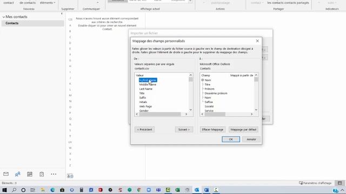Show hidden system tray icons
The height and width of the screenshot is (194, 346).
(342, 190)
